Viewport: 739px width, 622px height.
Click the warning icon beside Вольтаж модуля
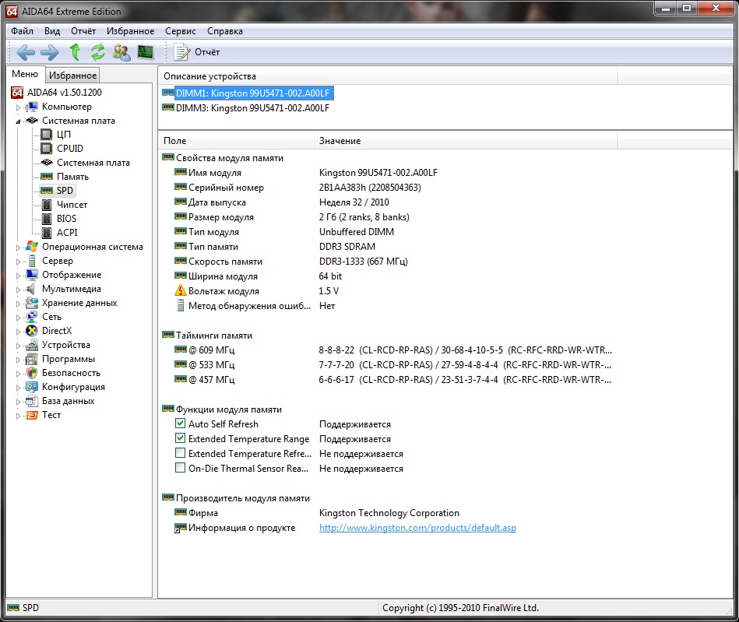[x=180, y=290]
